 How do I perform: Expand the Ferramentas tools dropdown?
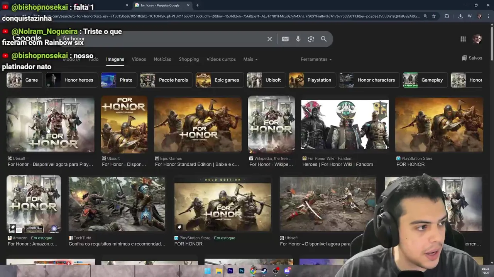coord(316,59)
